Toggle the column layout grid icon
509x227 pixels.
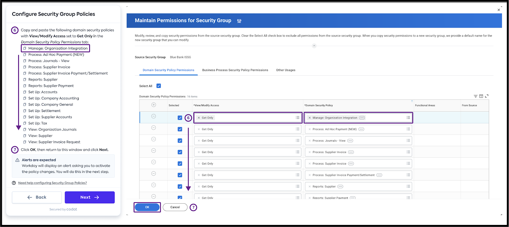coord(481,96)
